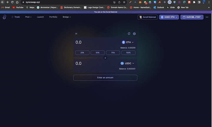Open the blue K extension icon
Viewport: 212px width, 127px height.
[x=155, y=2]
